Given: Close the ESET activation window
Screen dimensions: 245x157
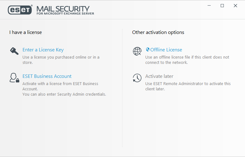Looking at the screenshot, I should [235, 6].
